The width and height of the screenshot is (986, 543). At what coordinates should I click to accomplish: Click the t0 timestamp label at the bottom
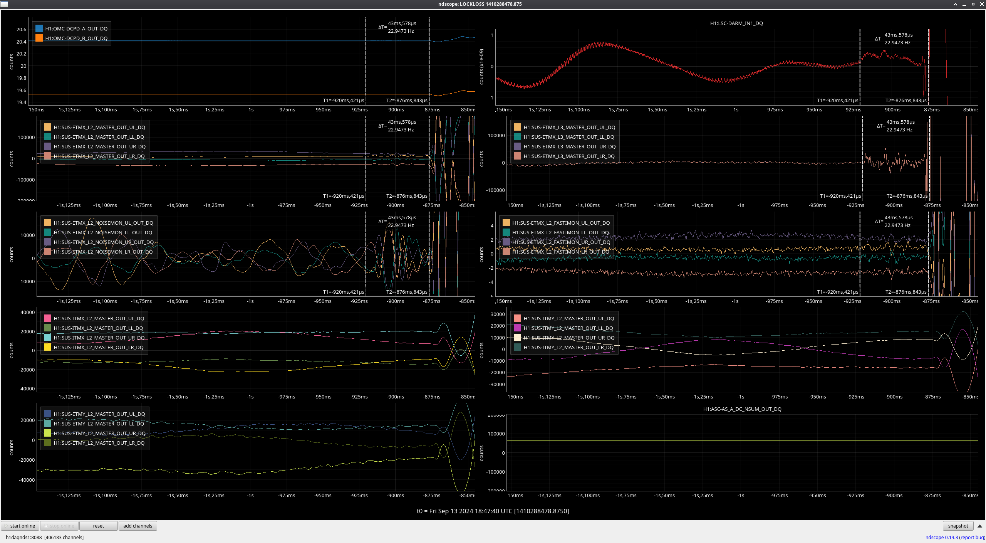(493, 511)
